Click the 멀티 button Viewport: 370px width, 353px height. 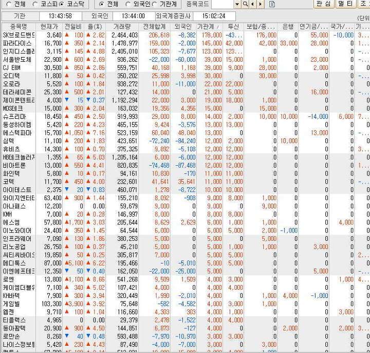tap(345, 4)
